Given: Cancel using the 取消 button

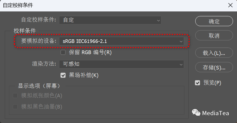Looking at the screenshot, I should tap(214, 35).
